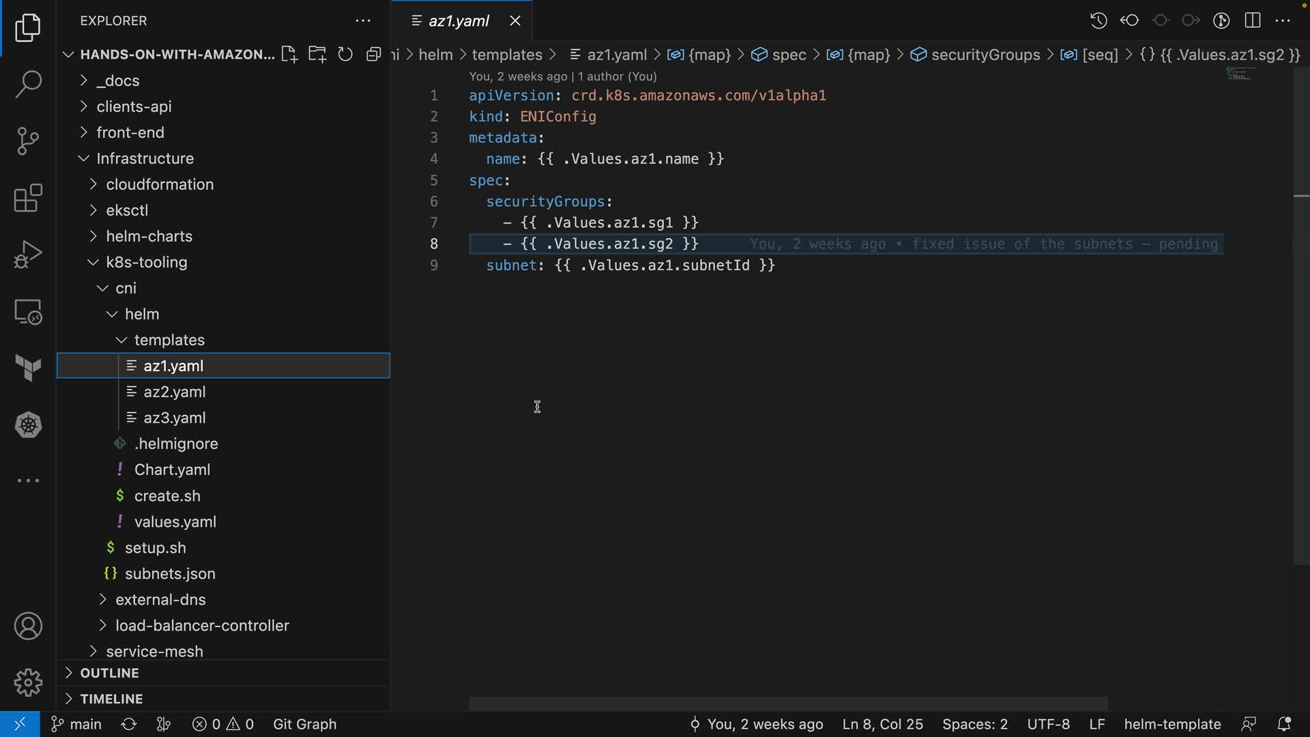Viewport: 1310px width, 737px height.
Task: Collapse the k8s-tooling folder
Action: click(146, 262)
